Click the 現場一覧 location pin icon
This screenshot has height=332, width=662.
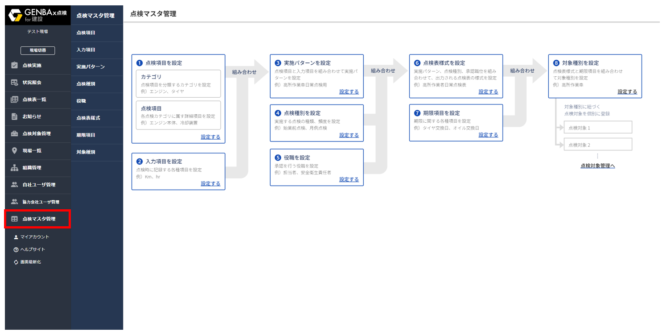tap(15, 151)
